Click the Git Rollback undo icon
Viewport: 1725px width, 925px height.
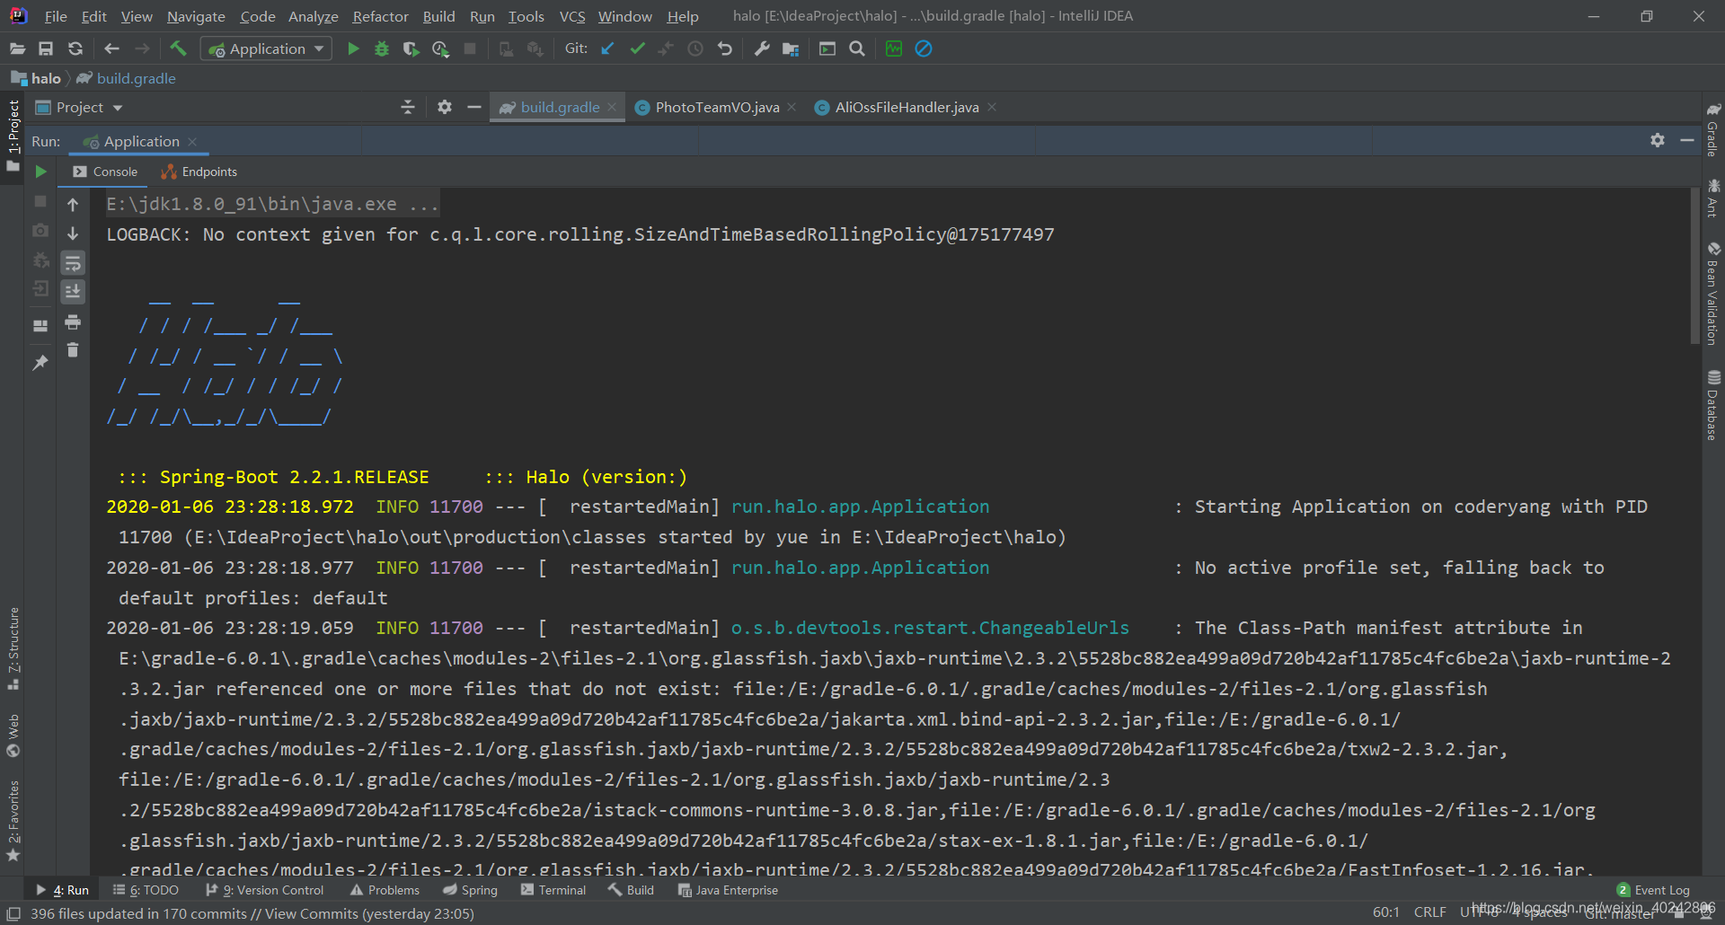(724, 48)
